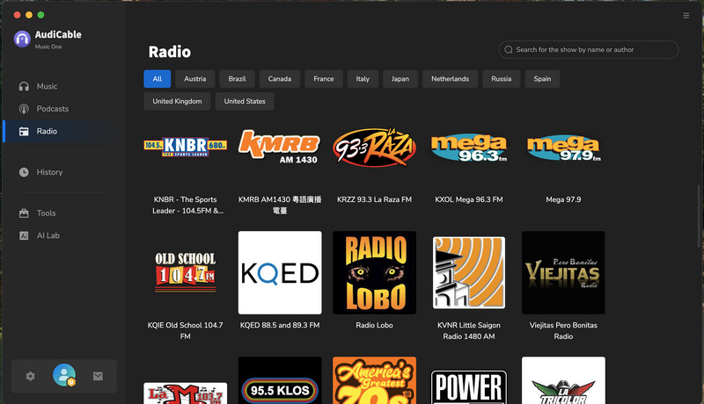Viewport: 704px width, 404px height.
Task: Filter radio stations by Brazil
Action: pyautogui.click(x=237, y=79)
